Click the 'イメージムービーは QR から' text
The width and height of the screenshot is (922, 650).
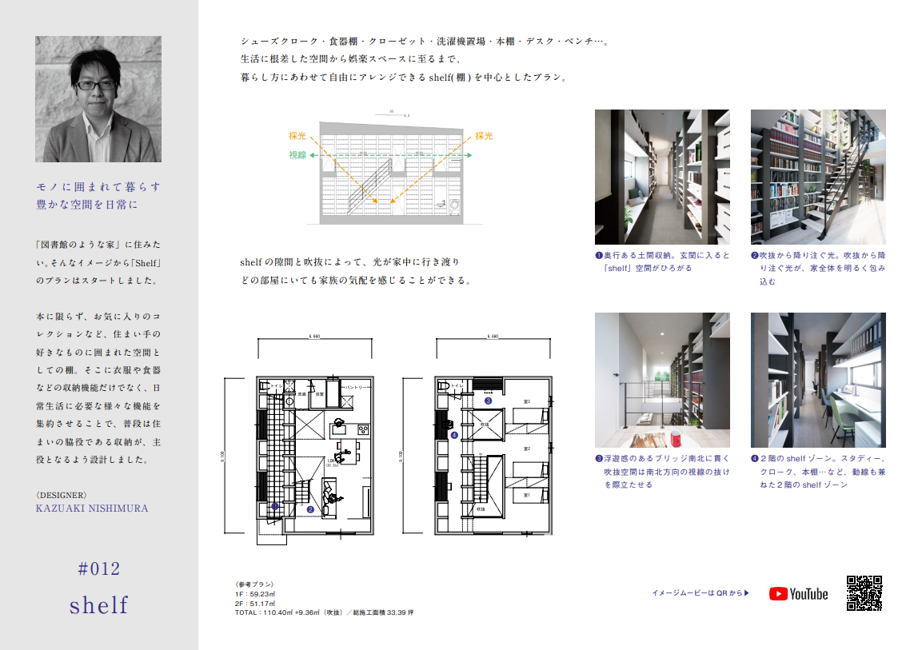(700, 593)
